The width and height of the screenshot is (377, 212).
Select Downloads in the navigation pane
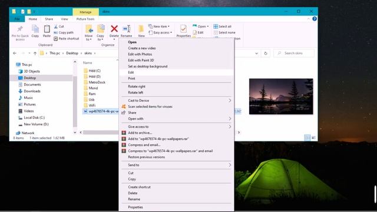[32, 91]
